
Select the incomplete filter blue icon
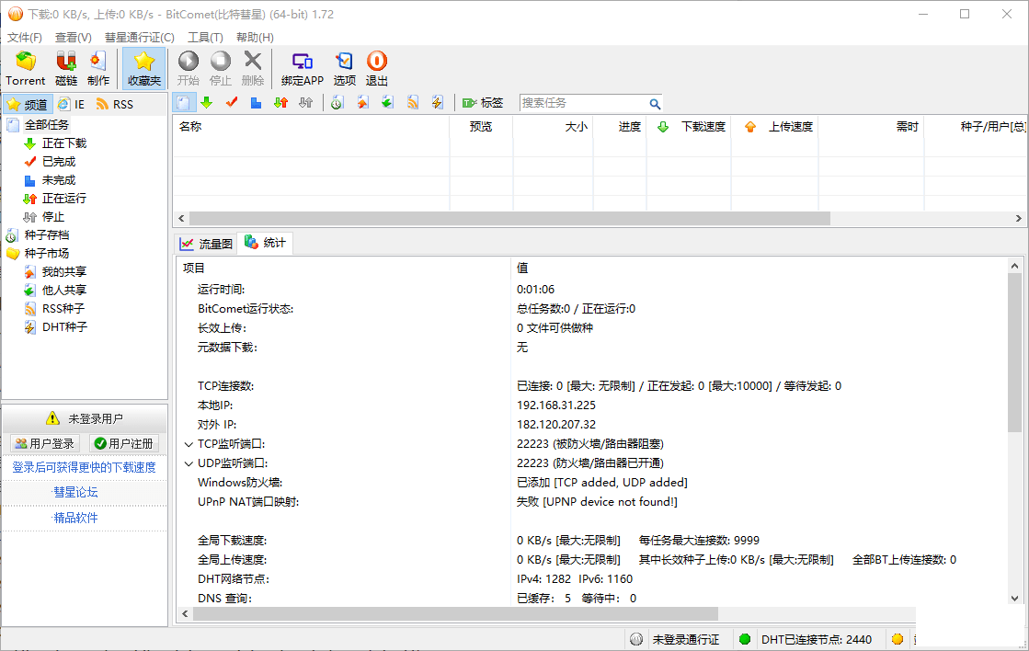point(256,102)
